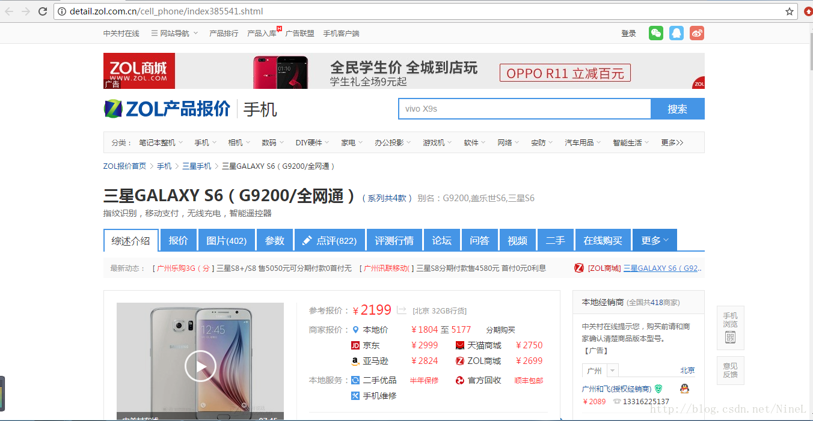This screenshot has height=421, width=813.
Task: Click the blue 搜索 button
Action: coord(678,109)
